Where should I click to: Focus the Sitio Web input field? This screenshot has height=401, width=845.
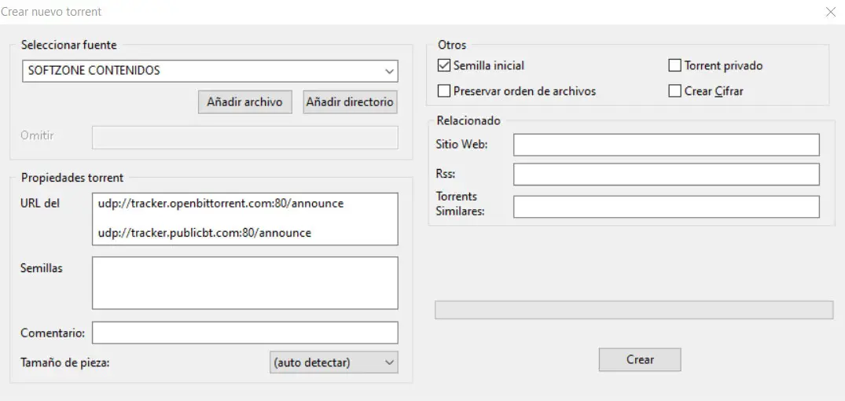coord(666,145)
